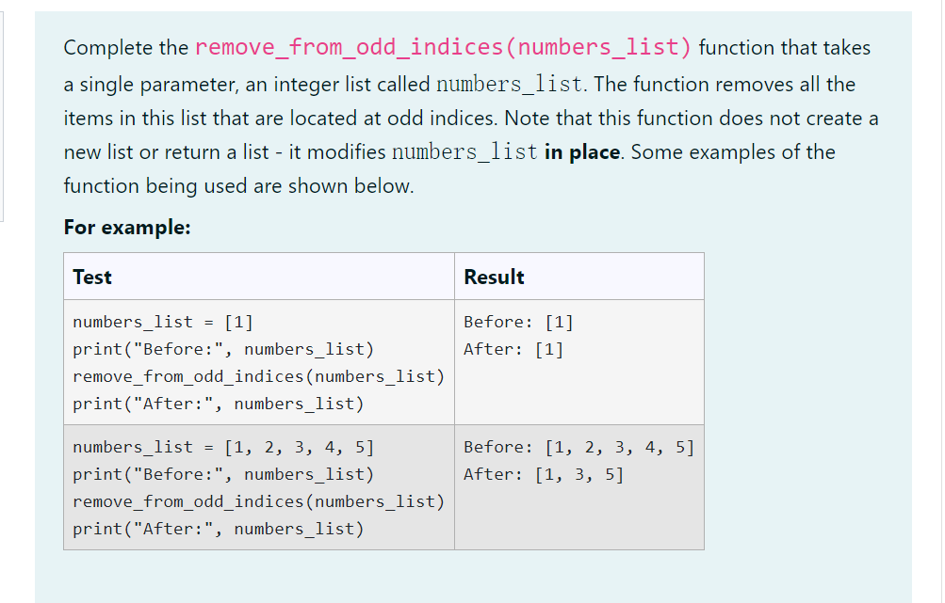Select the Test column header
Viewport: 945px width, 603px height.
(x=90, y=277)
